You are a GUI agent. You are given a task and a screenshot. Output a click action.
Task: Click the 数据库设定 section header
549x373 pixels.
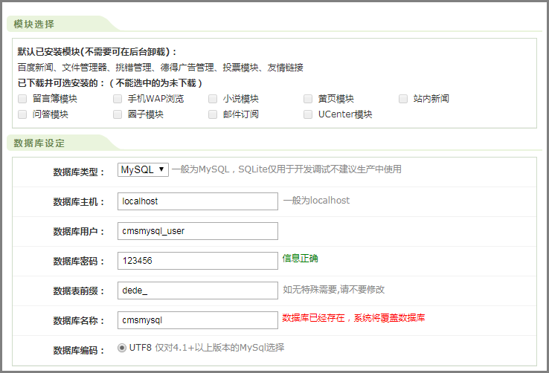[x=39, y=143]
